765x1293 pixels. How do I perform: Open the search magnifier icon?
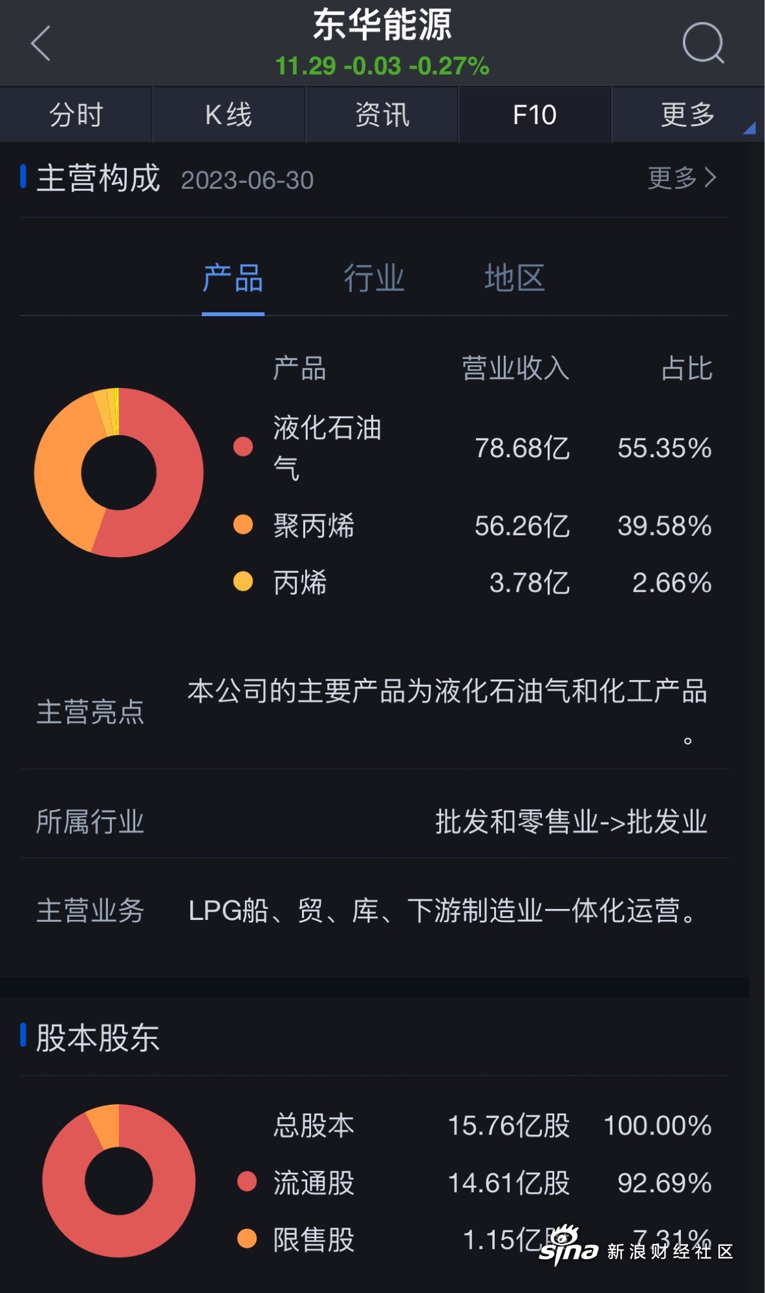point(703,43)
